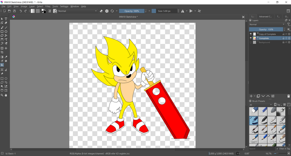Toggle vertical mirror tool
The image size is (291, 156).
191,11
